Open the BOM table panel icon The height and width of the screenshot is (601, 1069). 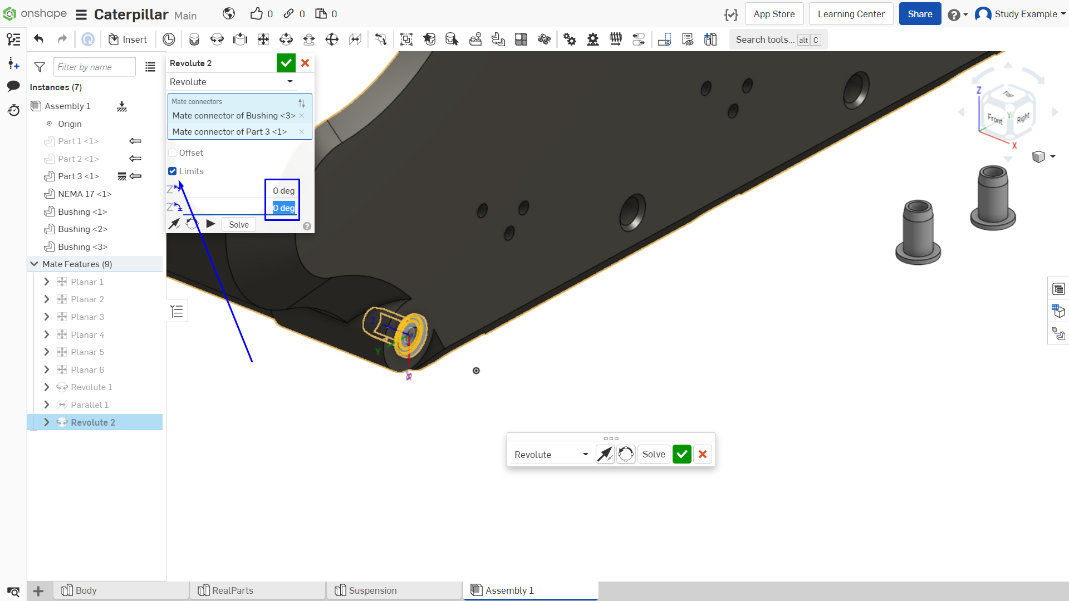1058,289
